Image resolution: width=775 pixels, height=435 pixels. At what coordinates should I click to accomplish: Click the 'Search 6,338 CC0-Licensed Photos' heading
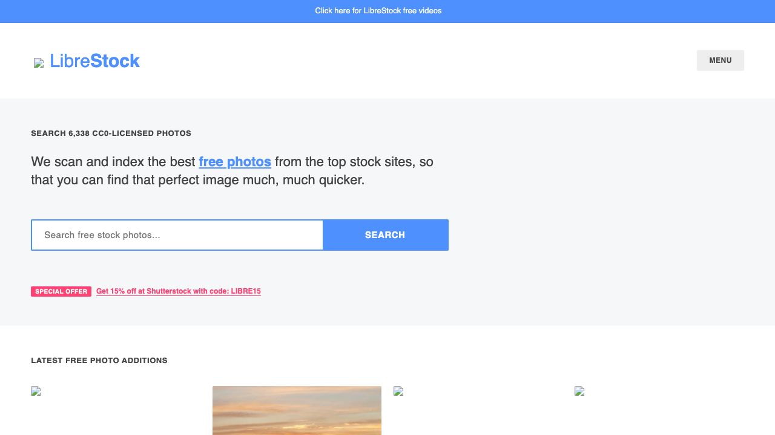[x=111, y=133]
